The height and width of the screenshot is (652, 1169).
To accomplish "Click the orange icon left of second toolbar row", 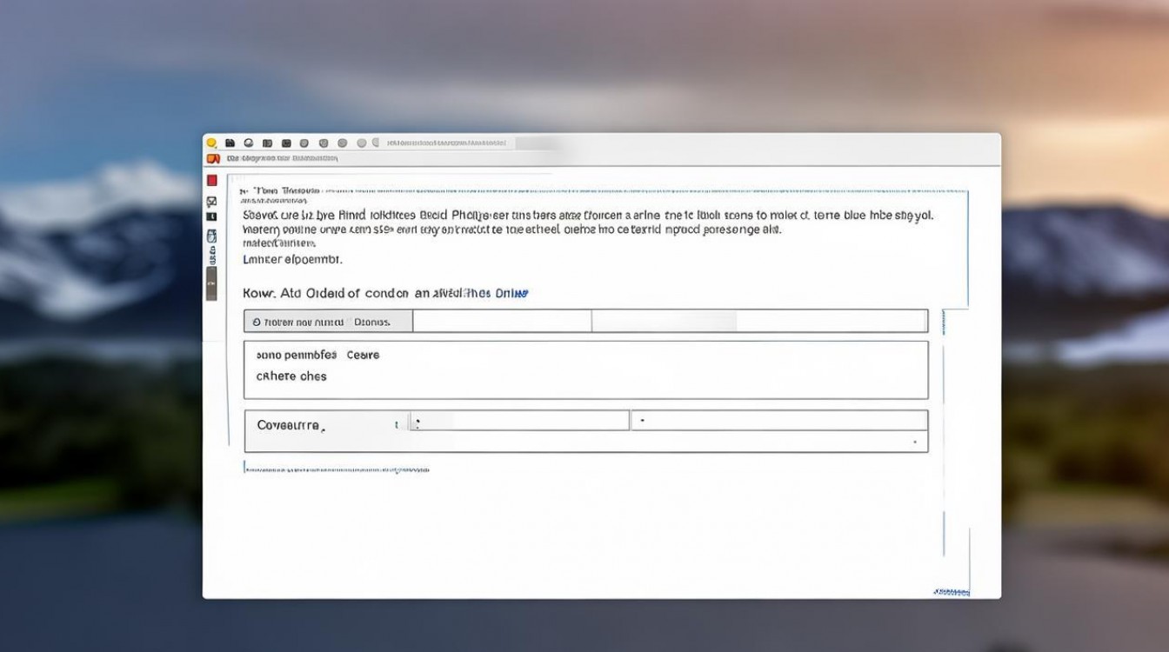I will pos(212,159).
